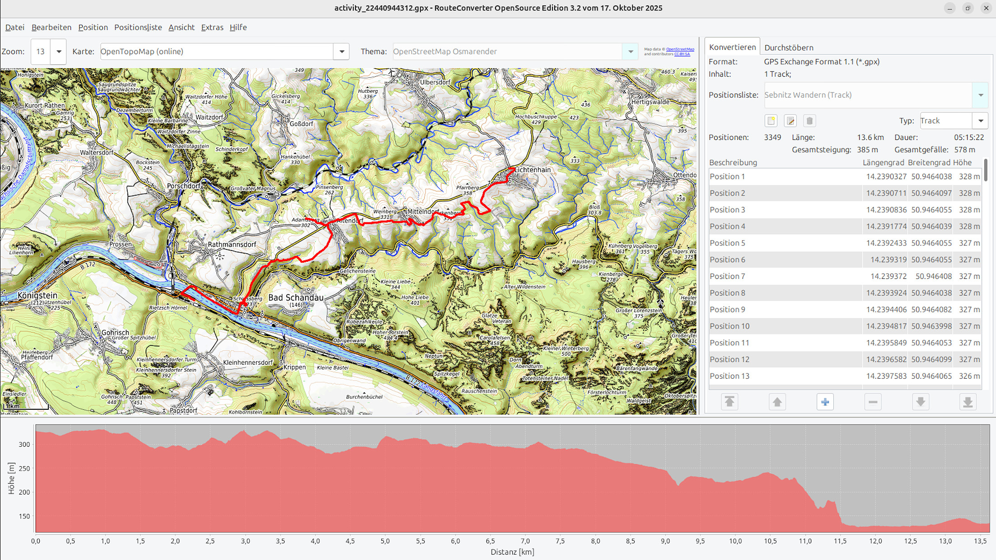
Task: Click the delete position list trash icon
Action: [809, 121]
